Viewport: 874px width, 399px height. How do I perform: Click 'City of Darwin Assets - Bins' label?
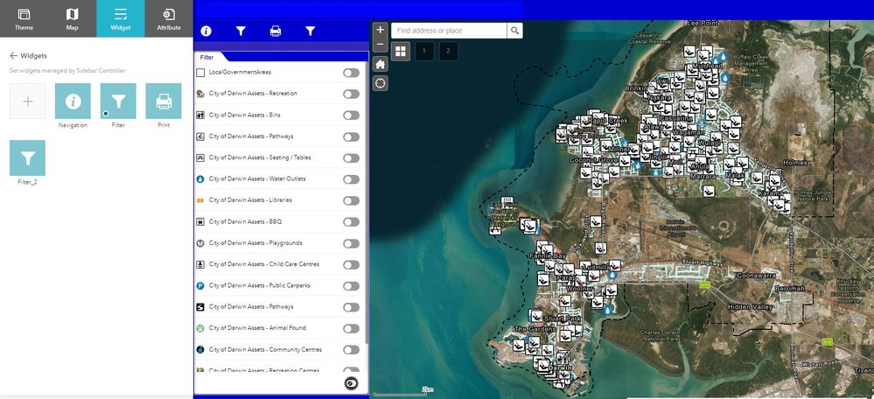coord(245,115)
